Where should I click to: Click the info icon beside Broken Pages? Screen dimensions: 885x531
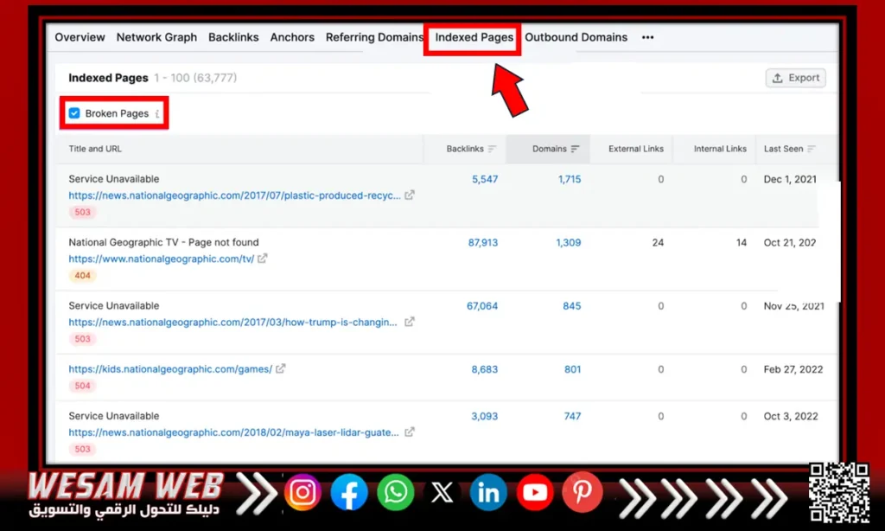[x=157, y=114]
